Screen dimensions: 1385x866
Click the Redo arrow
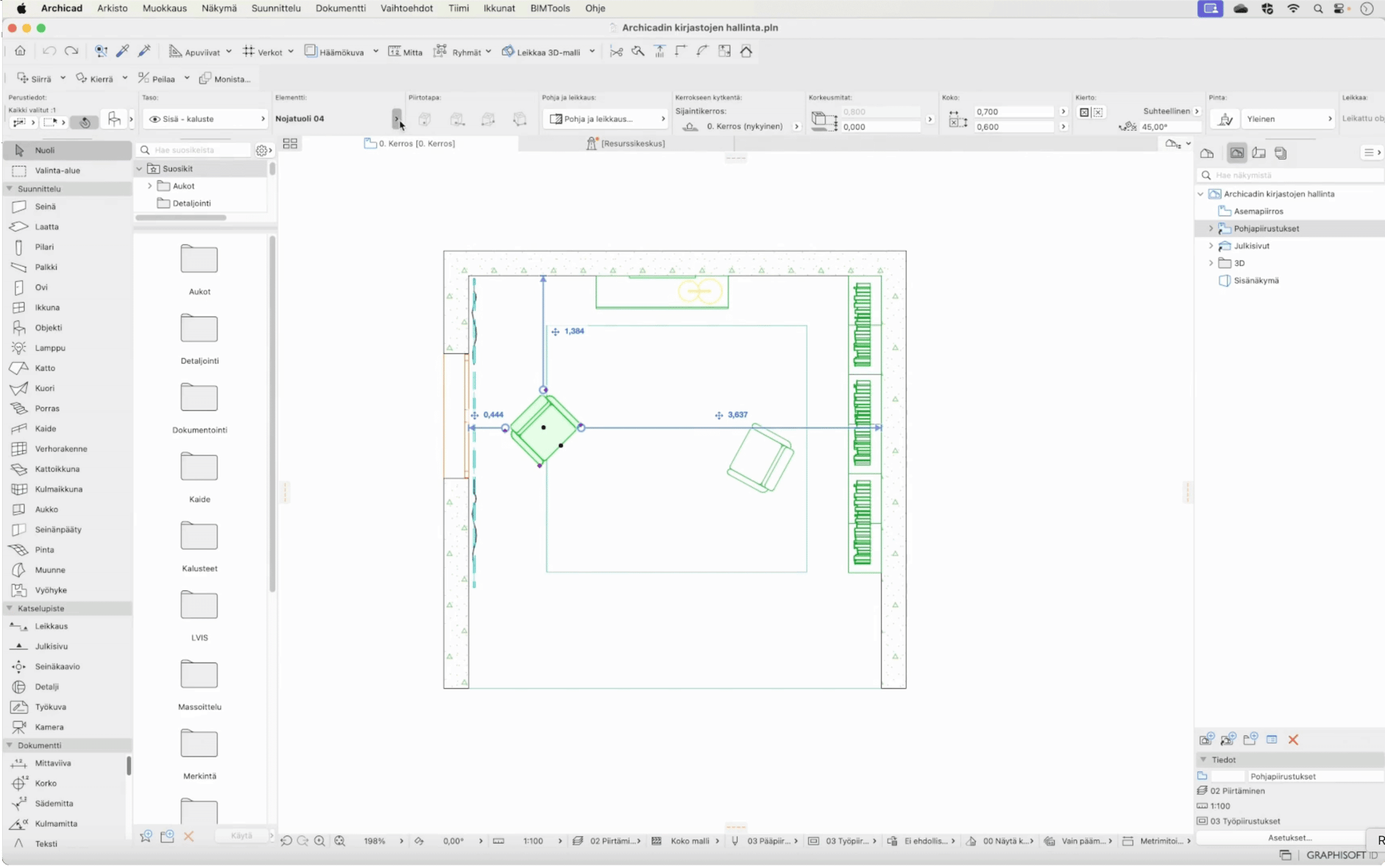pos(71,51)
